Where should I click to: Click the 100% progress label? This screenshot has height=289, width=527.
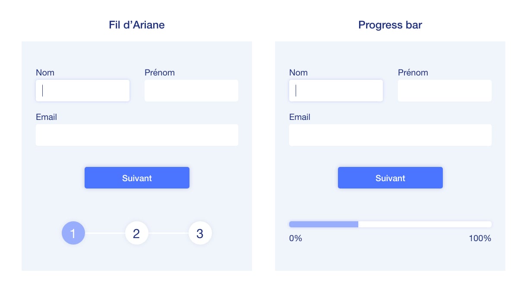tap(480, 238)
